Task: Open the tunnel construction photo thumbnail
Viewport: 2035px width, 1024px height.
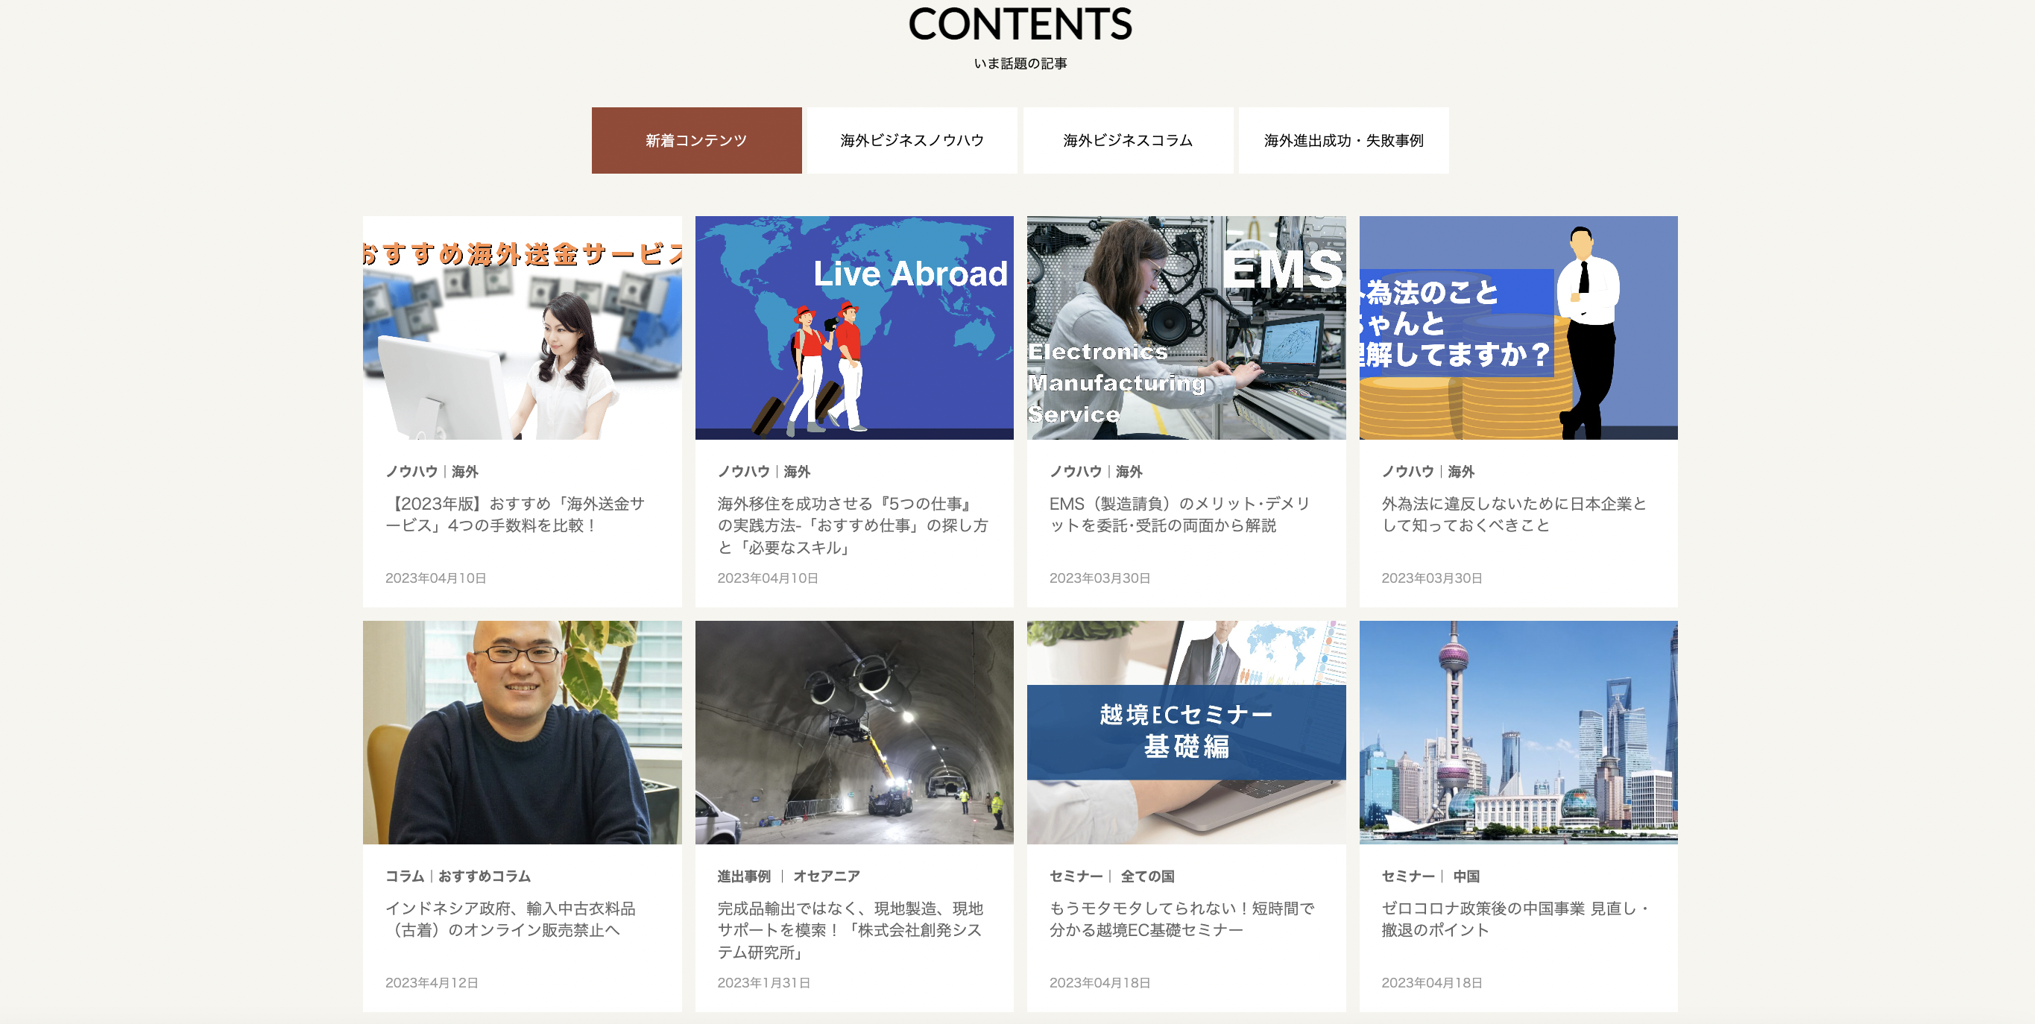Action: coord(854,733)
